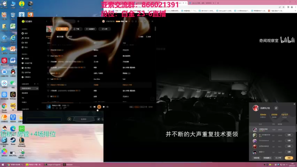Switch to League of Legends taskbar item
The width and height of the screenshot is (297, 167).
53,165
